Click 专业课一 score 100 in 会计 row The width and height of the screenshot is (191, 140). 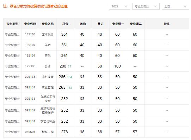pyautogui.click(x=117, y=66)
